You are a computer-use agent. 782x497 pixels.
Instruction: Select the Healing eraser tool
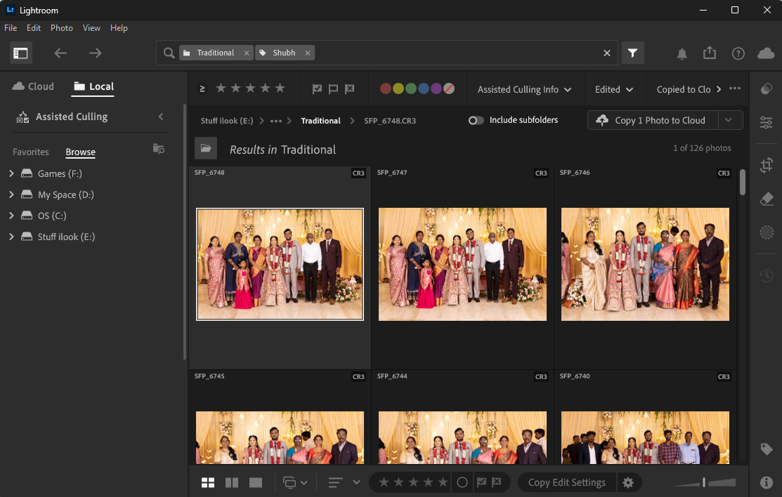pyautogui.click(x=767, y=199)
